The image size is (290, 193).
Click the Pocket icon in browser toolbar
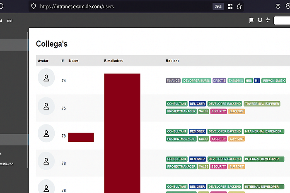278,6
